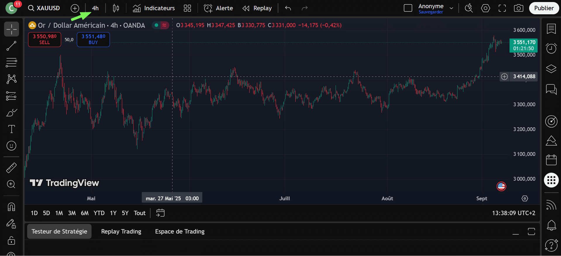Expand the Anonyme layout dropdown arrow
The image size is (561, 256).
451,8
